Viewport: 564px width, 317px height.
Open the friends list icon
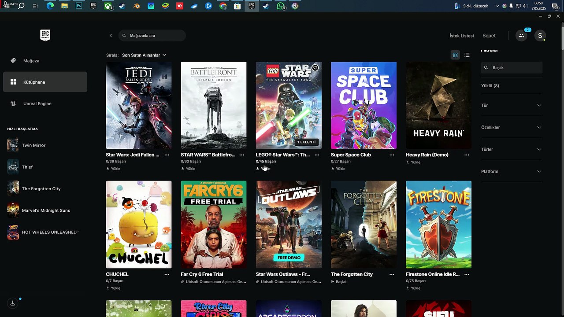[x=521, y=36]
